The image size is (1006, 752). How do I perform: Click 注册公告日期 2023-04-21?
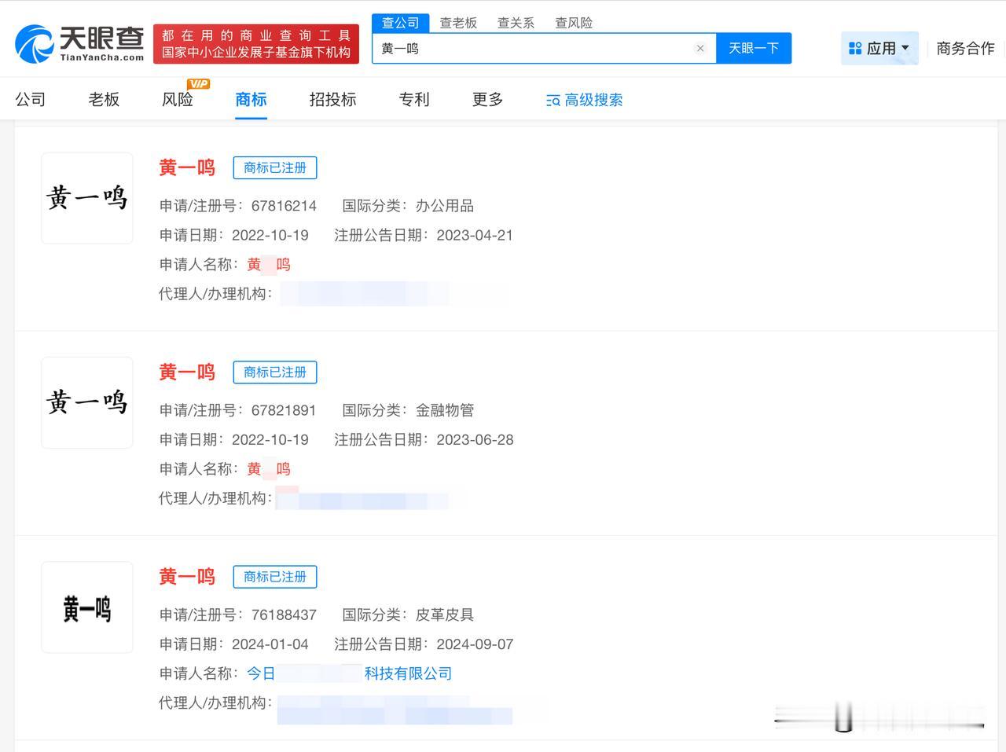point(475,235)
